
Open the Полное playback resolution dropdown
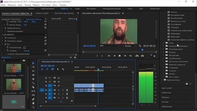click(130, 46)
